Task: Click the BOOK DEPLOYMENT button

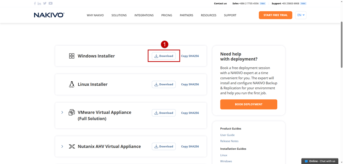Action: [249, 104]
